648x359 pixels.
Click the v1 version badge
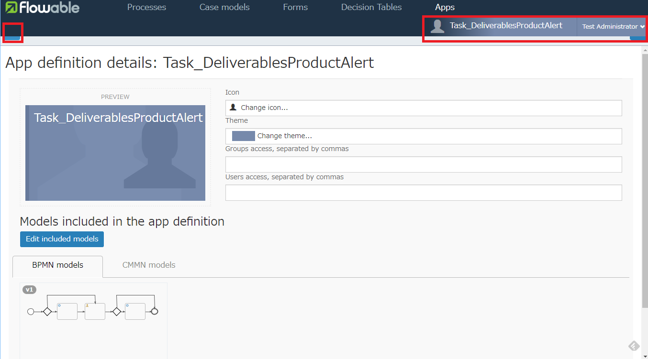(x=30, y=290)
